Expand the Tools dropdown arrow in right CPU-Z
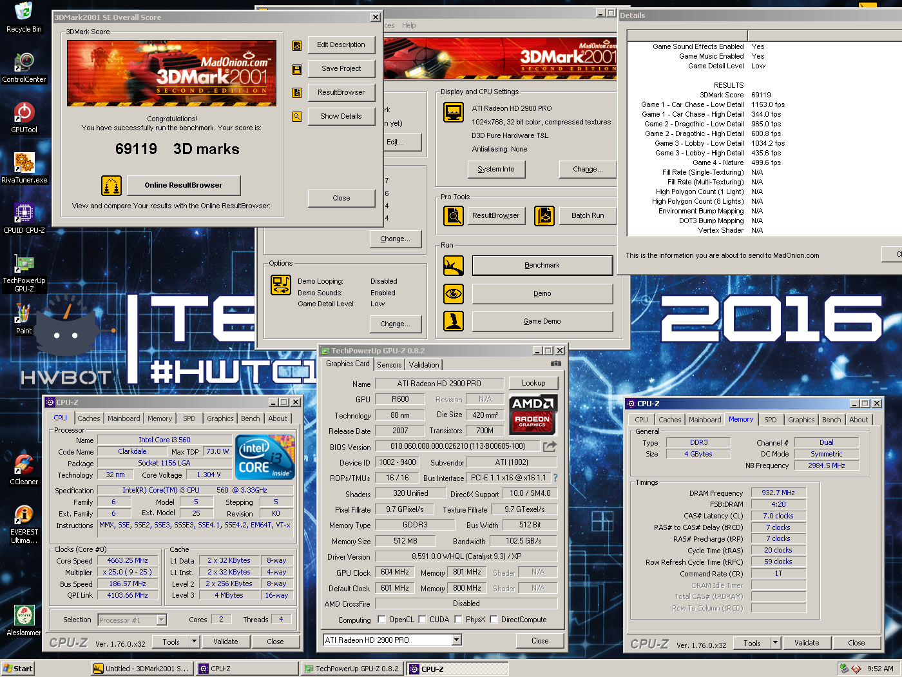The height and width of the screenshot is (677, 902). coord(776,643)
